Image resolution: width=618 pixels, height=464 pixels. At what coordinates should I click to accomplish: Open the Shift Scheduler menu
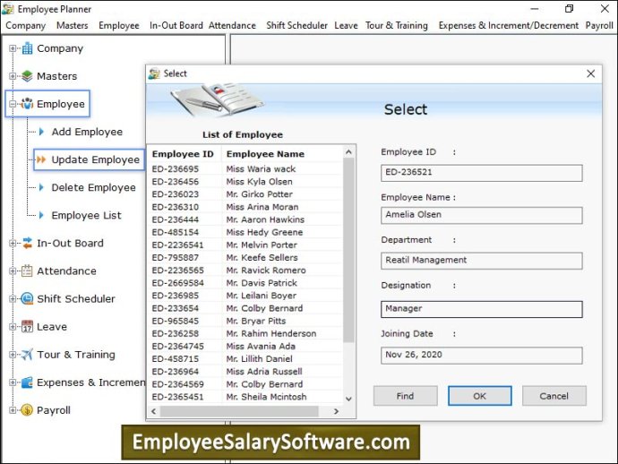(296, 26)
